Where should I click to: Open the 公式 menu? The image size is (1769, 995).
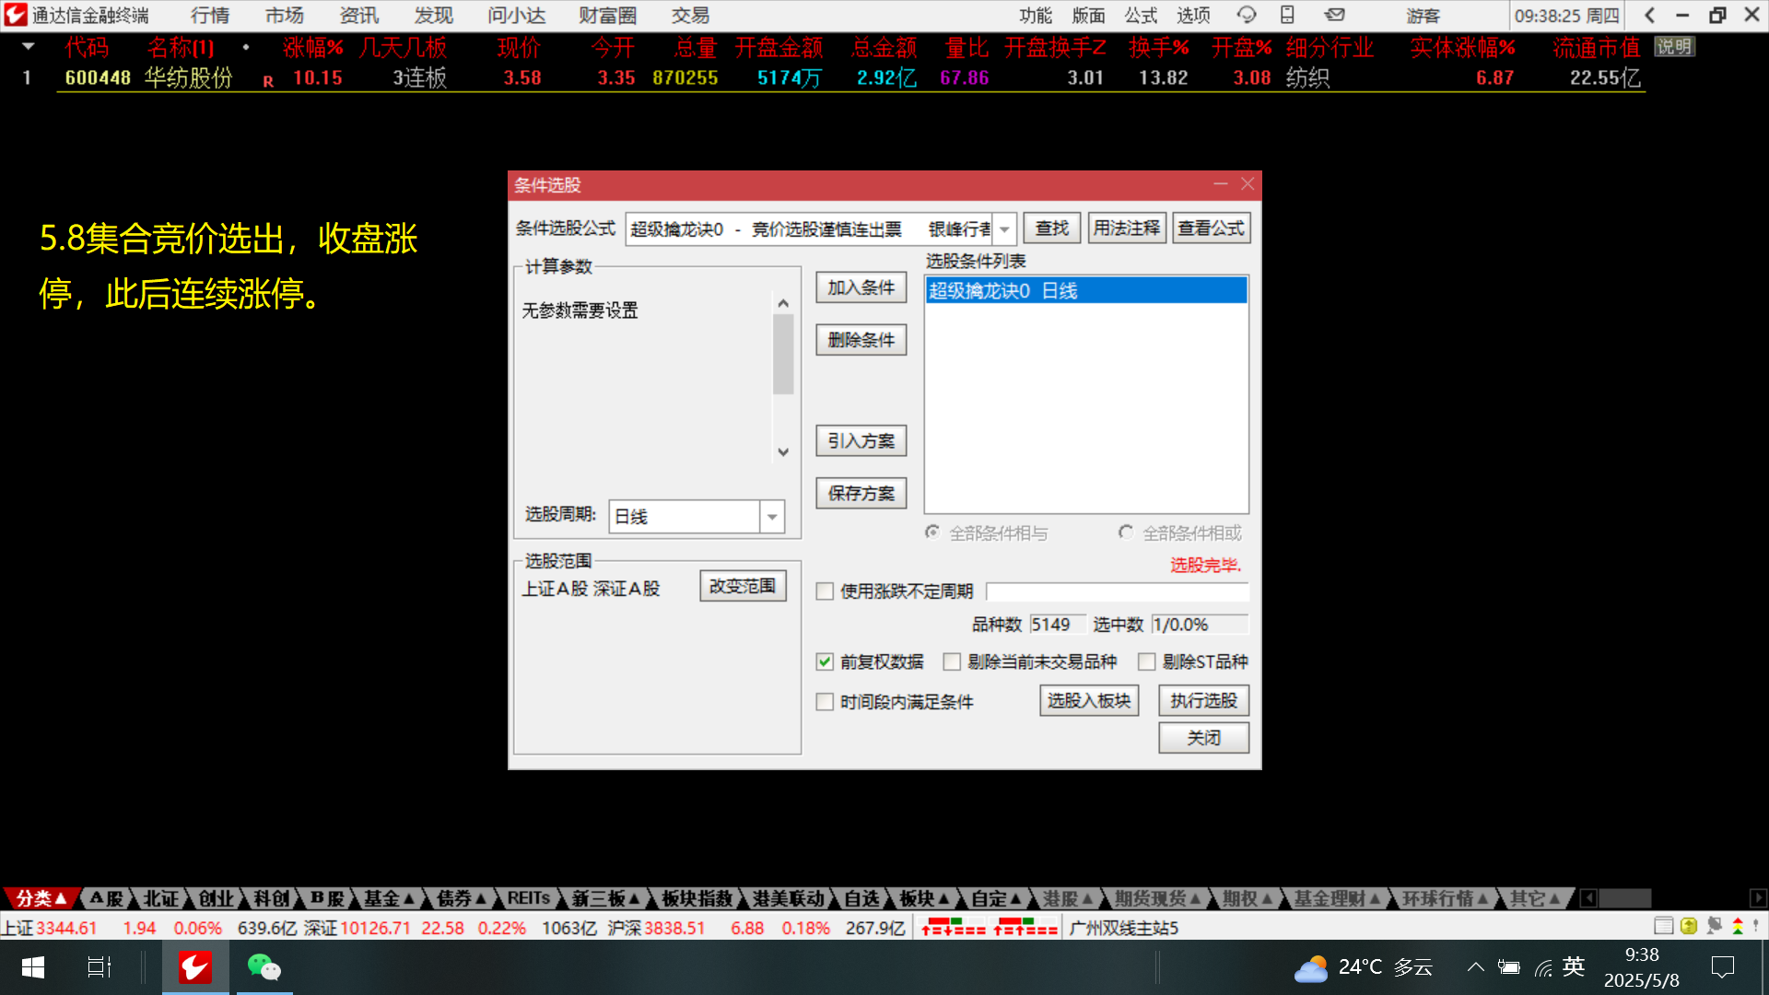pyautogui.click(x=1141, y=15)
